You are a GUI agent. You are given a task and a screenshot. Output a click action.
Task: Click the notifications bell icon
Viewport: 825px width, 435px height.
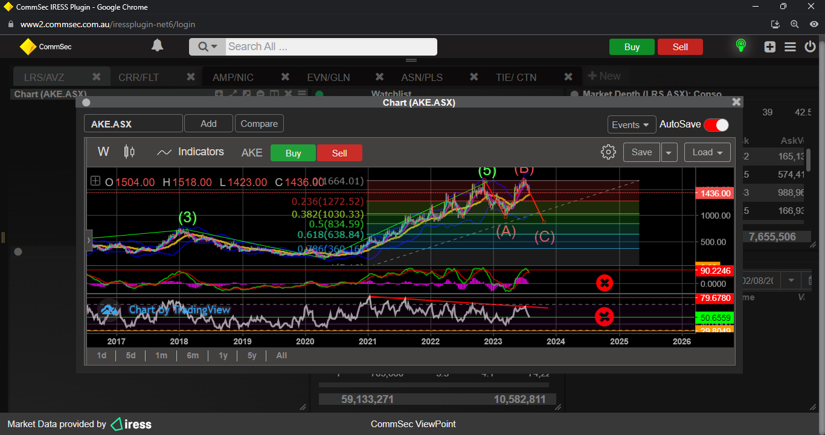click(157, 46)
